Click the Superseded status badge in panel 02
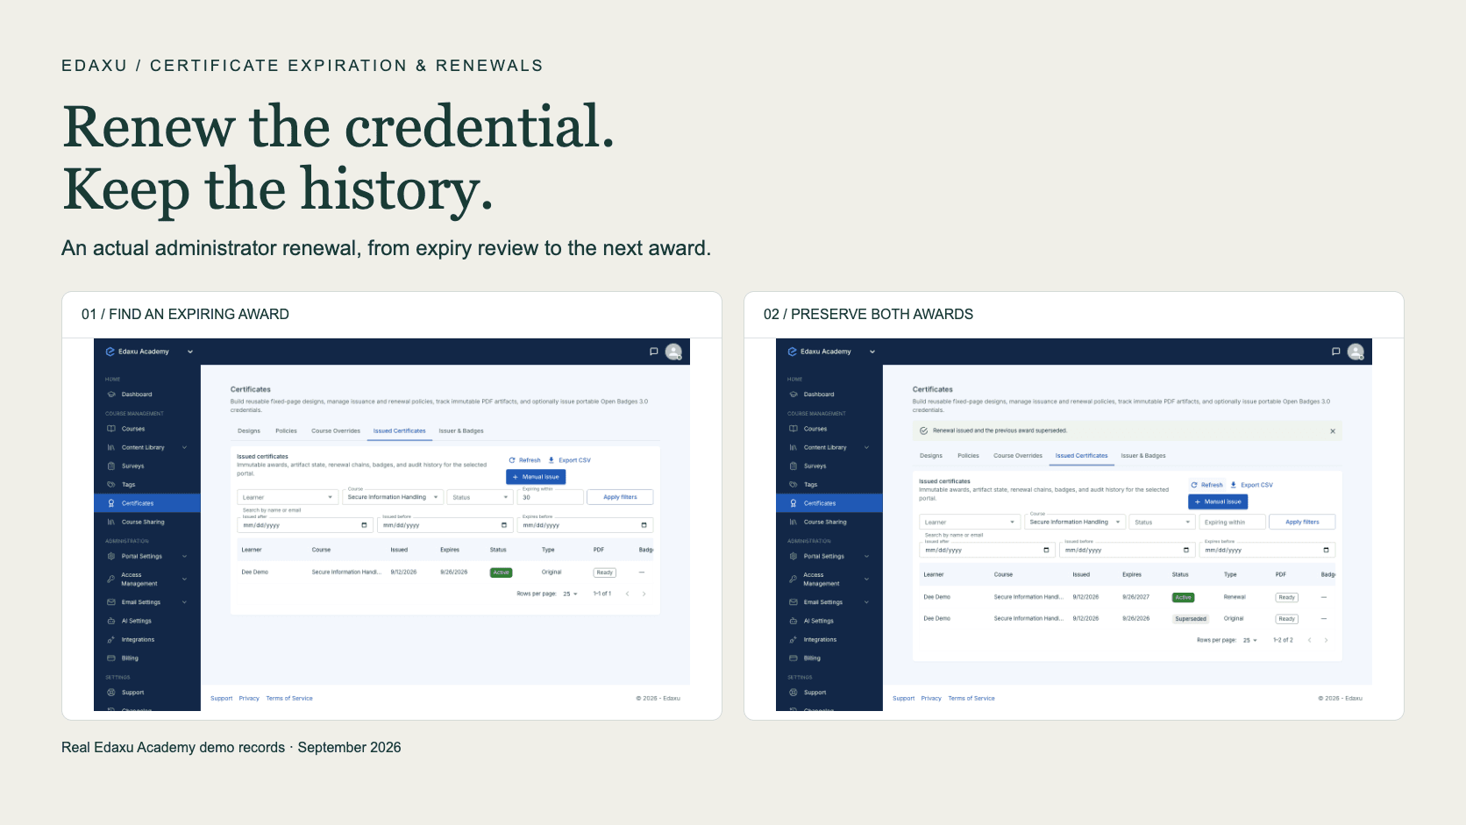 (1191, 619)
